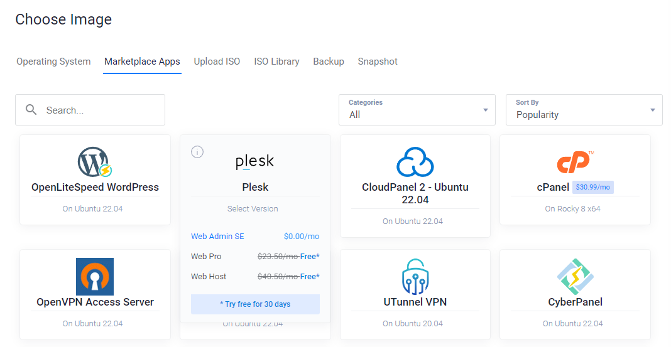The width and height of the screenshot is (671, 347).
Task: Go to the ISO Library tab
Action: point(276,61)
